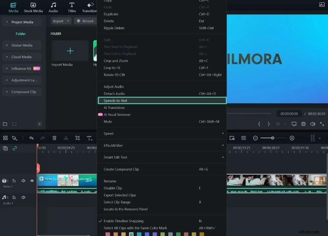Expand the Global Media folder
The width and height of the screenshot is (328, 236).
click(22, 46)
